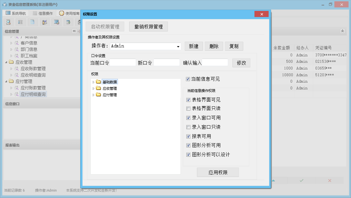This screenshot has width=351, height=198.
Task: Click the 当前口令 input field
Action: pyautogui.click(x=123, y=62)
